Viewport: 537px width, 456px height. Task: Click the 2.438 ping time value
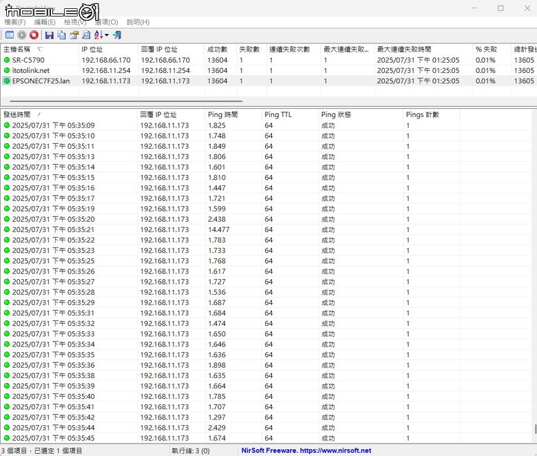pos(217,219)
